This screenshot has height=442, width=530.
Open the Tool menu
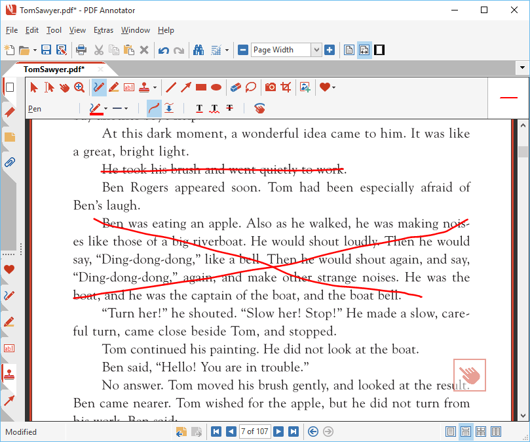pos(54,30)
